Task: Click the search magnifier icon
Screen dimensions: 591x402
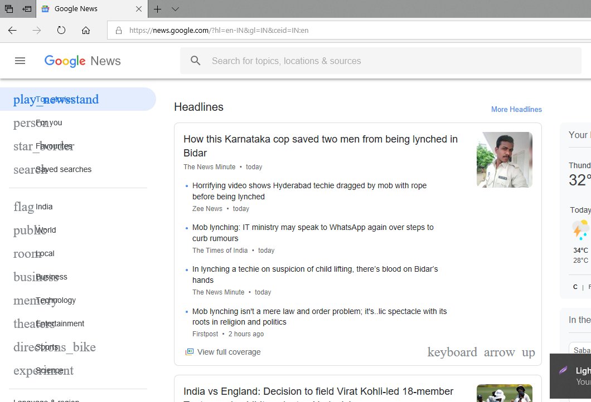Action: (x=196, y=61)
